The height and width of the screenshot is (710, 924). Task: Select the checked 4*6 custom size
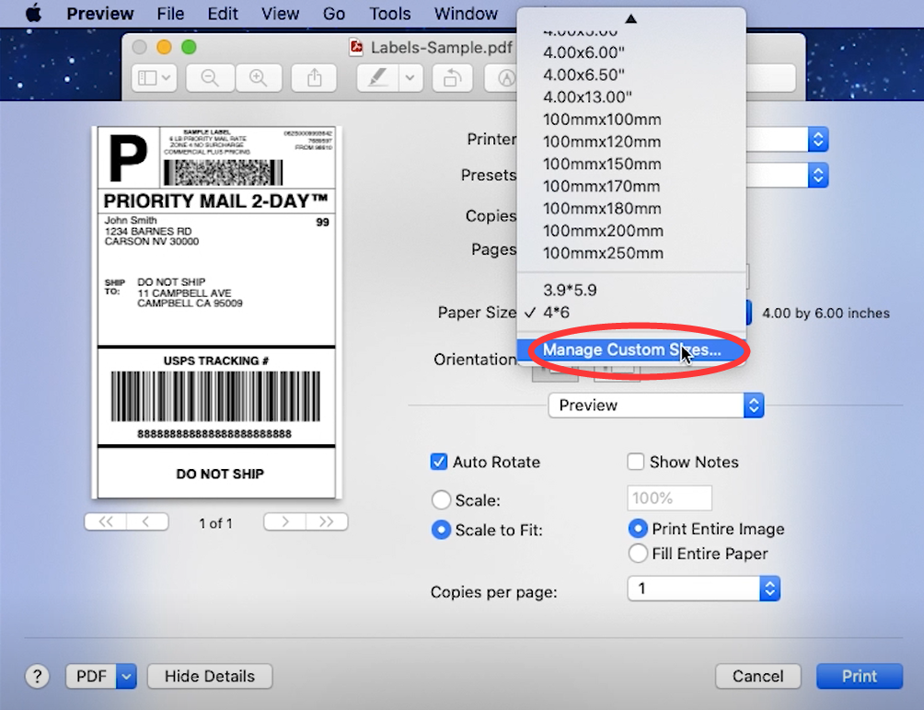(556, 313)
